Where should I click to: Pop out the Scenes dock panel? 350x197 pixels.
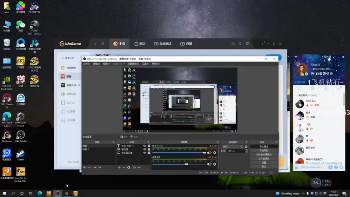point(114,142)
